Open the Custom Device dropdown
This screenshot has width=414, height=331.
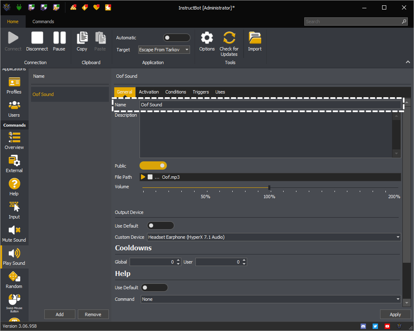point(274,237)
